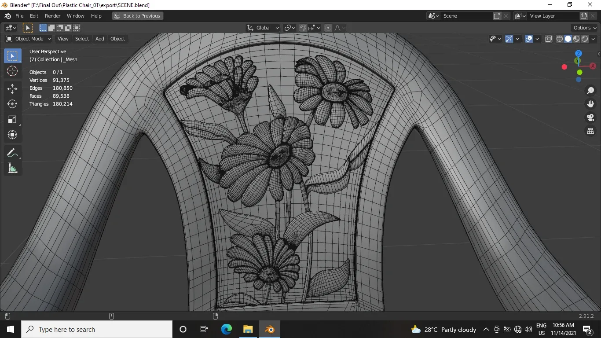Set selection mode to intersect selection
The image size is (601, 338).
point(77,28)
